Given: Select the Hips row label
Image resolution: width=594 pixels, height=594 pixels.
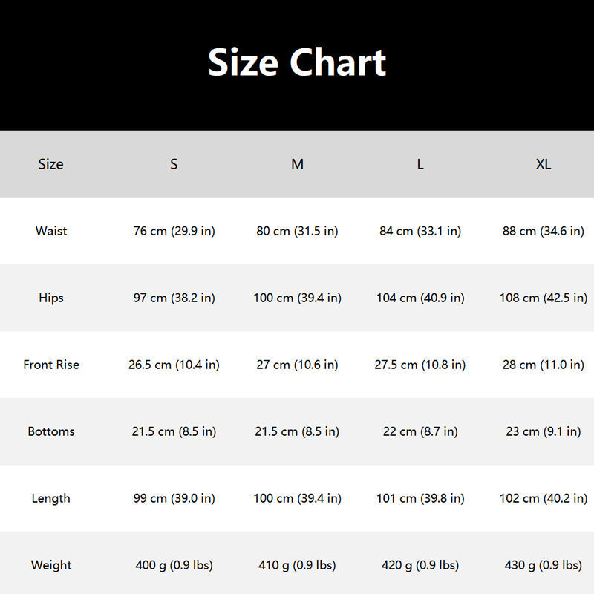Looking at the screenshot, I should click(50, 298).
